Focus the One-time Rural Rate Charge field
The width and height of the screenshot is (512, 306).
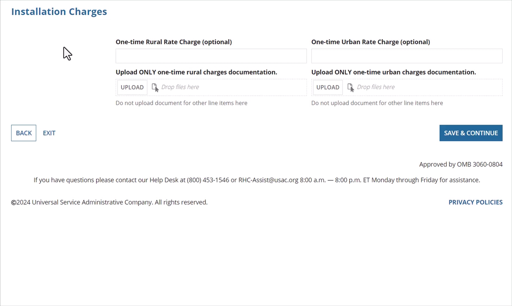(211, 56)
